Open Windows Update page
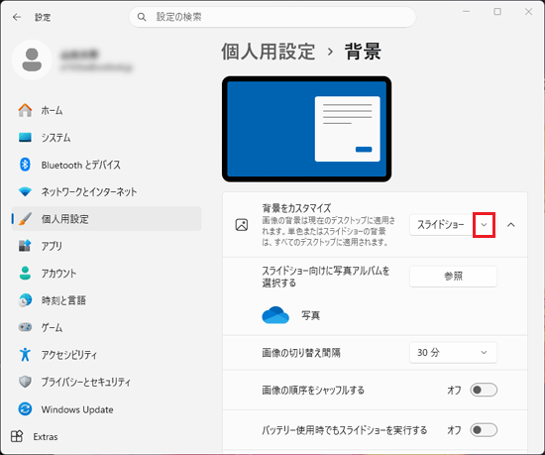 tap(106, 408)
